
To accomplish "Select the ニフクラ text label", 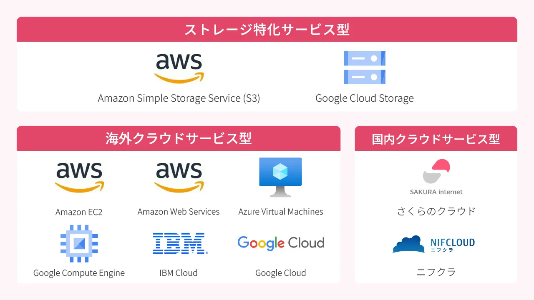I will (436, 272).
